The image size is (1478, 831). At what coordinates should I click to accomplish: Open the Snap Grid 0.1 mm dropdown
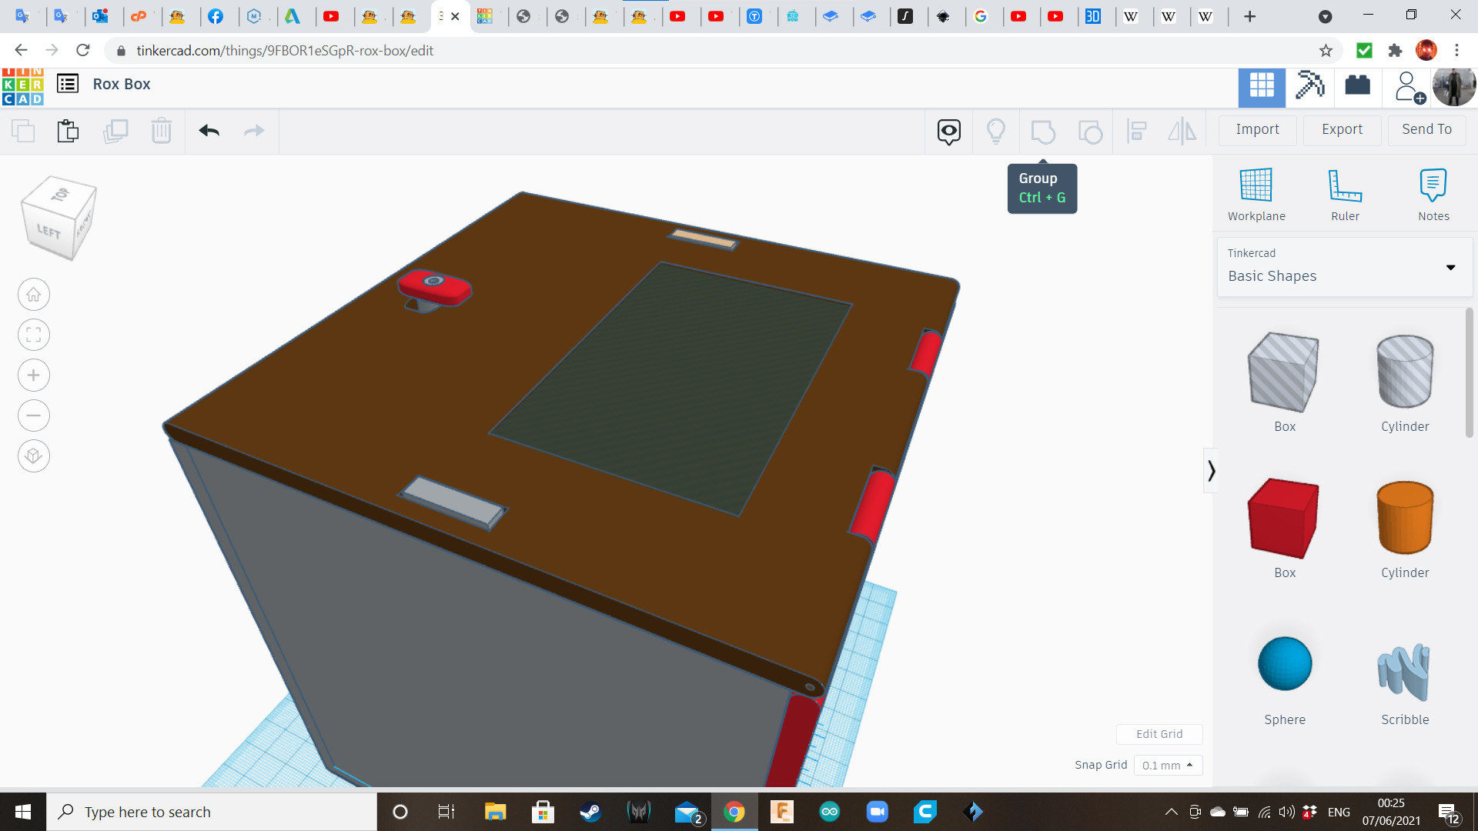[x=1167, y=765]
